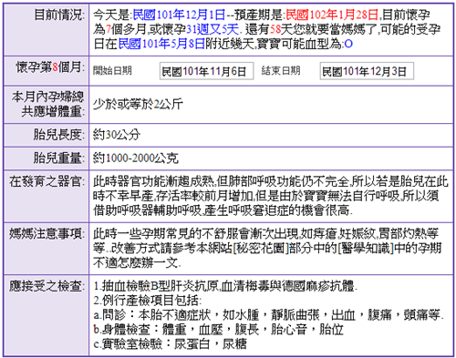Click the 結束日期 label

281,71
